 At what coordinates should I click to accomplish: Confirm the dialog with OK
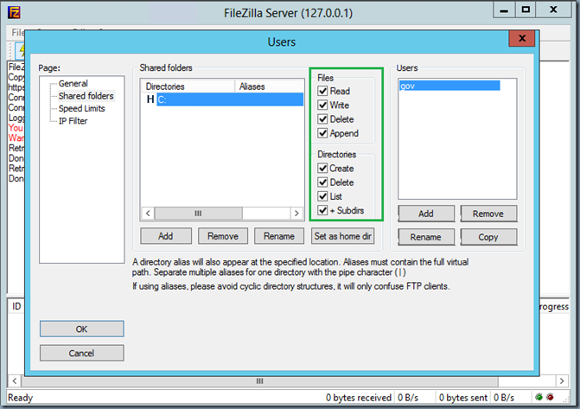tap(82, 329)
